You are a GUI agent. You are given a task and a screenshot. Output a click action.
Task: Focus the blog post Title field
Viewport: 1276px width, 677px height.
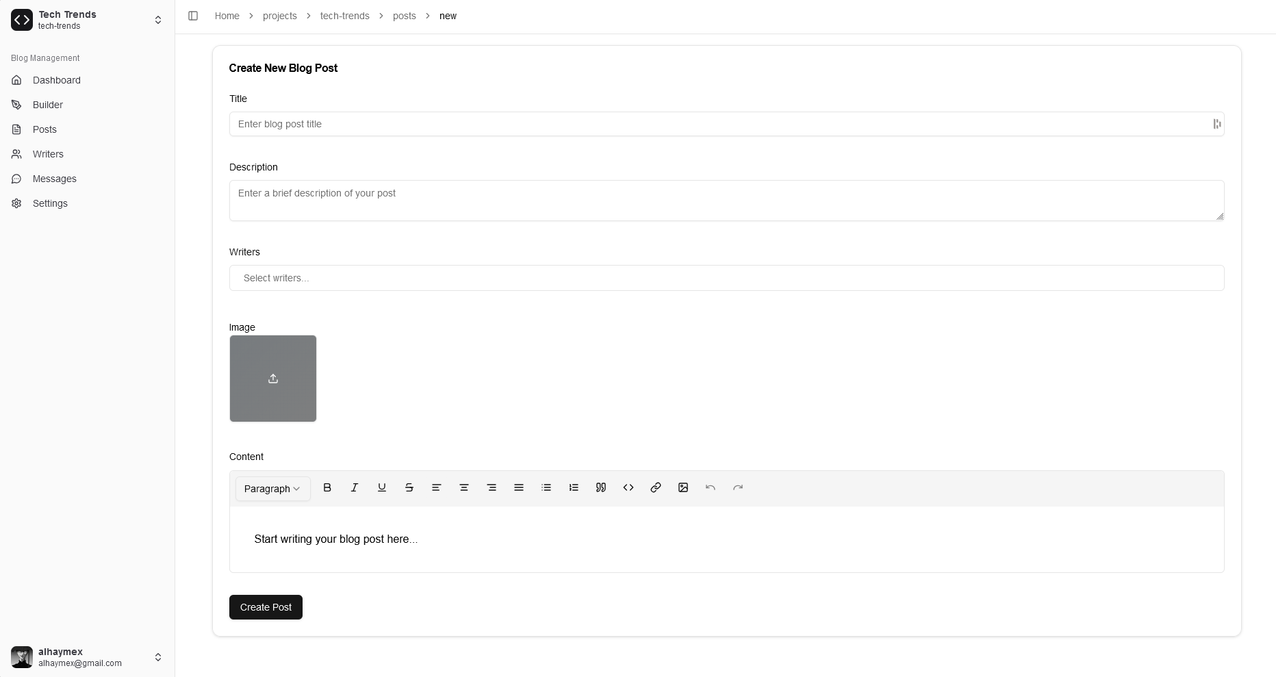point(726,124)
